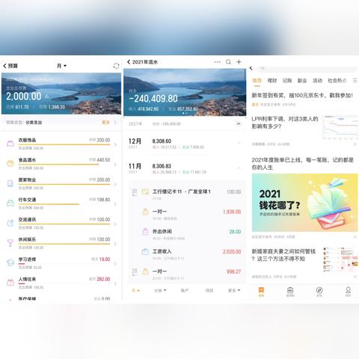Viewport: 359px width, 359px height.
Task: Collapse the 2021年 summary chevron
Action: (239, 123)
